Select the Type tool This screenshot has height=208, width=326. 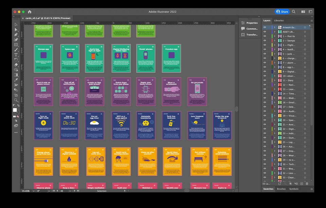(x=16, y=55)
